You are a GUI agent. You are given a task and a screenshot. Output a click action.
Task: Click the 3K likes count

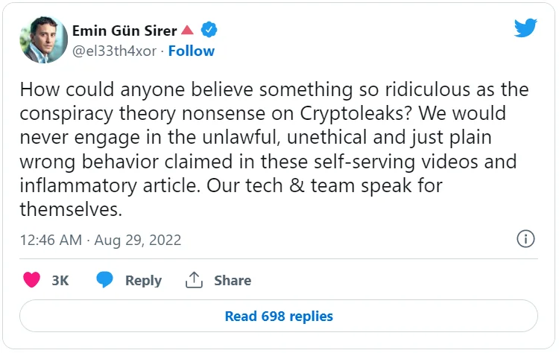[60, 280]
